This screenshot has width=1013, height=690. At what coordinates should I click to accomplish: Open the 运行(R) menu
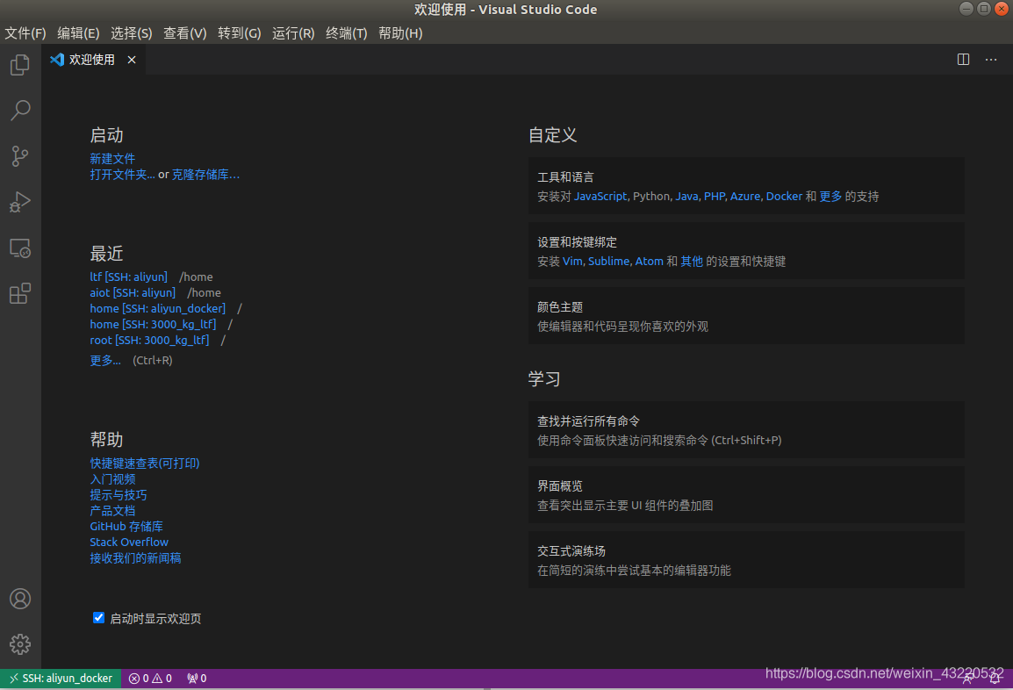pos(293,33)
